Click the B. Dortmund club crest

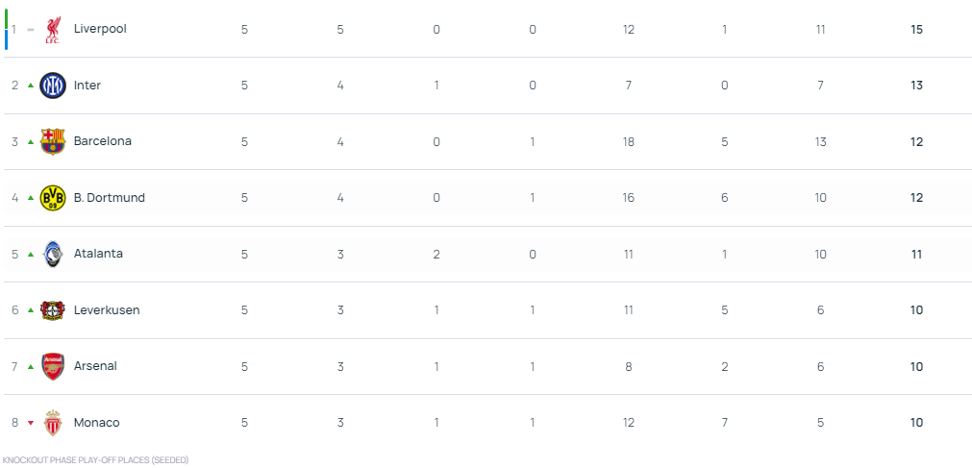[x=53, y=198]
